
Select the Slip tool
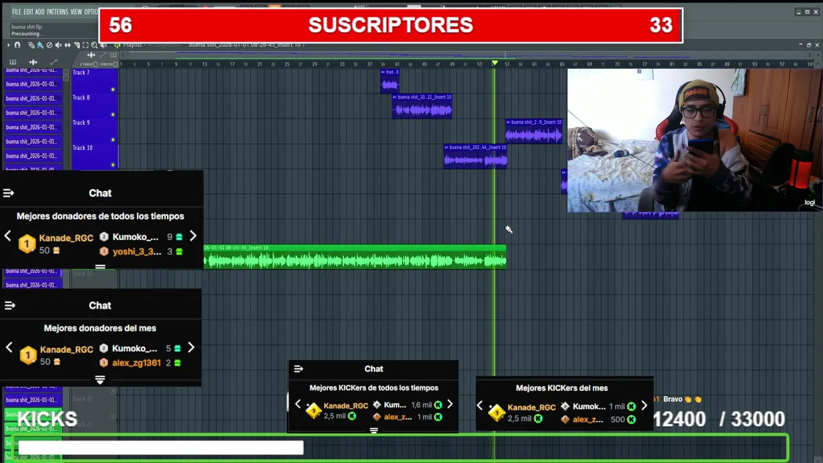(x=67, y=45)
